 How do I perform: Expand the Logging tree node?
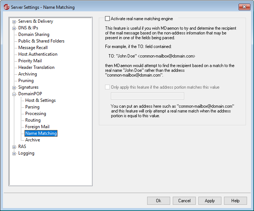click(x=14, y=153)
